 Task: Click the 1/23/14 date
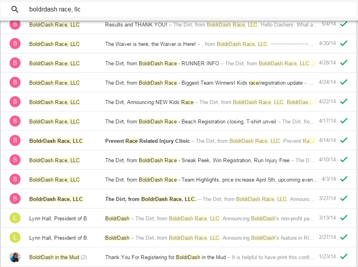(327, 257)
